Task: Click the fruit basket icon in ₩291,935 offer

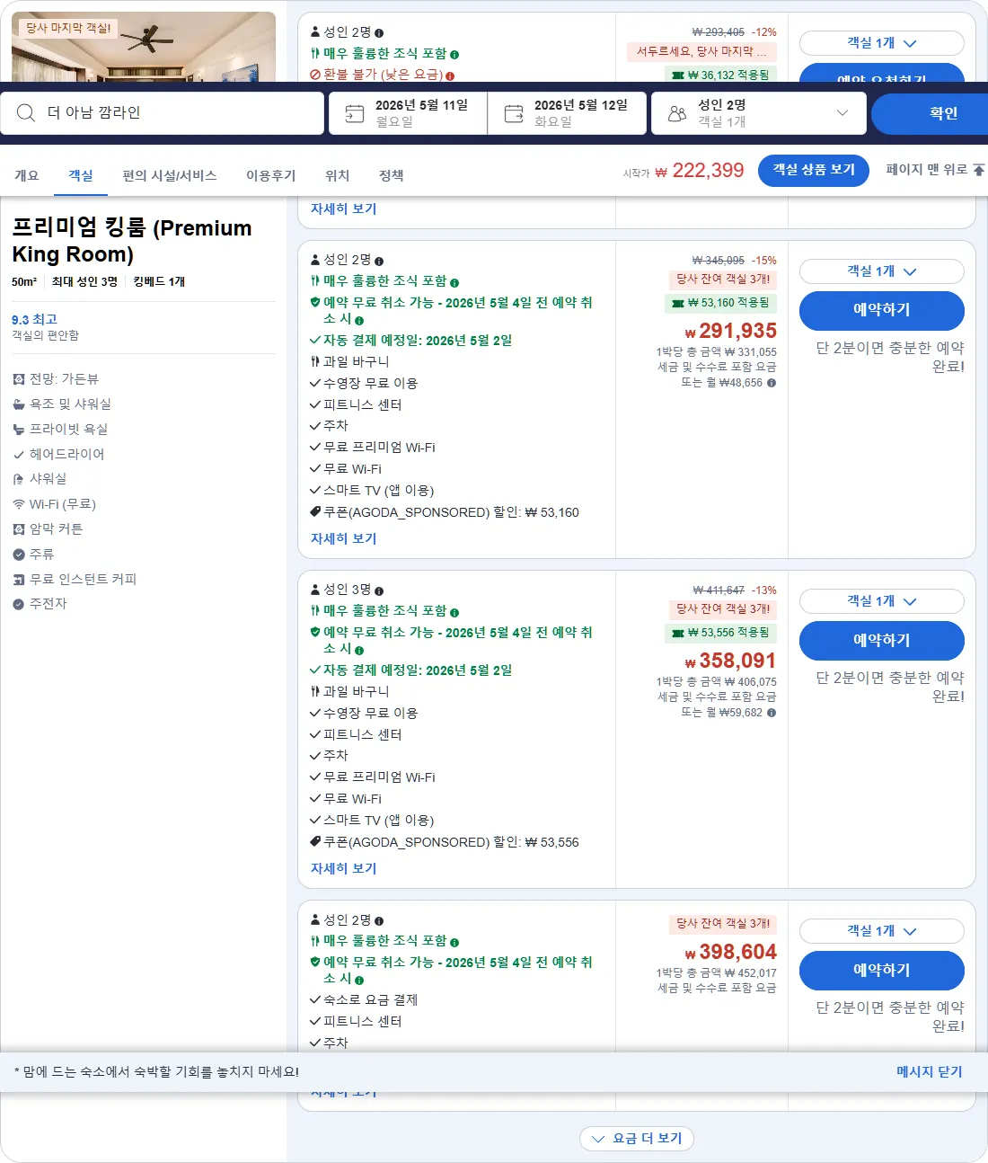Action: point(315,361)
